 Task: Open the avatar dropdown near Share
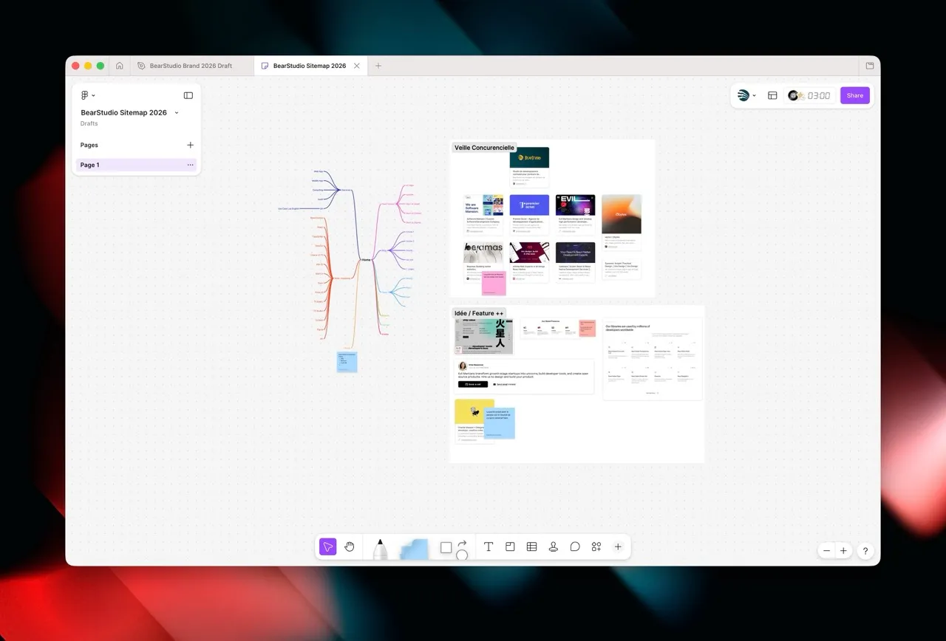[746, 95]
